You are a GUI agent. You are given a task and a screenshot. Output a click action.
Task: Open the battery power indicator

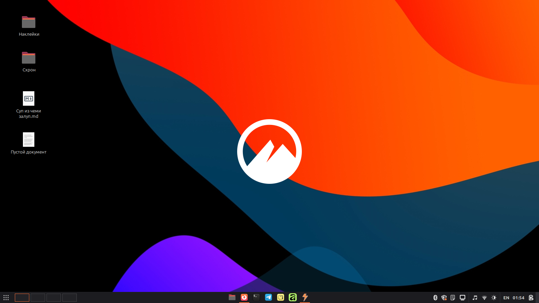pyautogui.click(x=531, y=298)
